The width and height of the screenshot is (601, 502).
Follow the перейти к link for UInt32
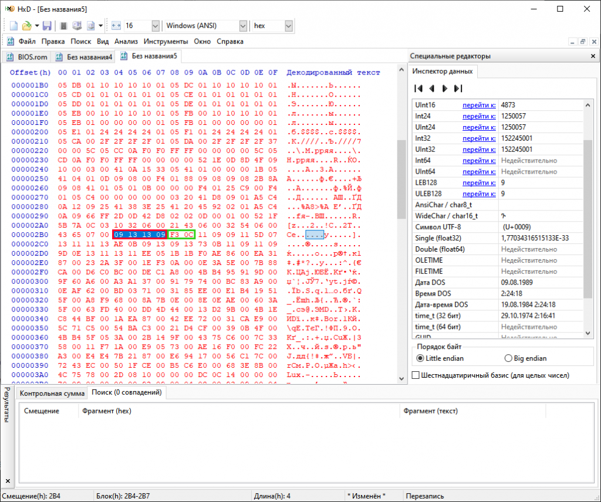coord(479,150)
